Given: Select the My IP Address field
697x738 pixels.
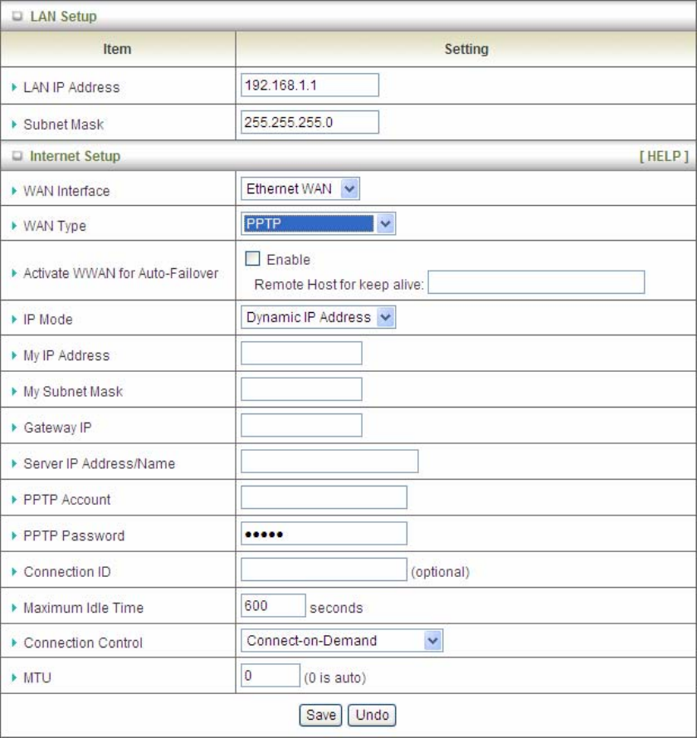Looking at the screenshot, I should click(x=301, y=354).
